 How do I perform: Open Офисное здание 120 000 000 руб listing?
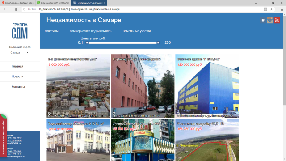pyautogui.click(x=207, y=86)
